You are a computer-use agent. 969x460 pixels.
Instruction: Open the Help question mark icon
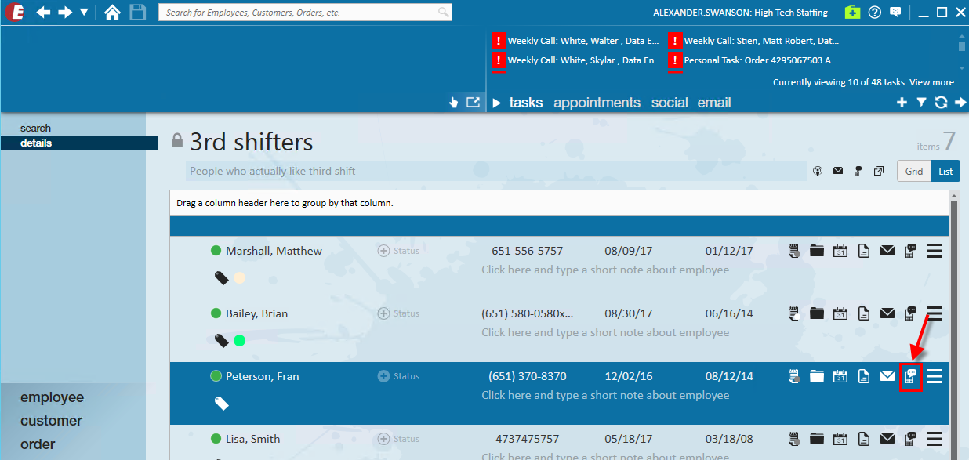click(x=875, y=13)
